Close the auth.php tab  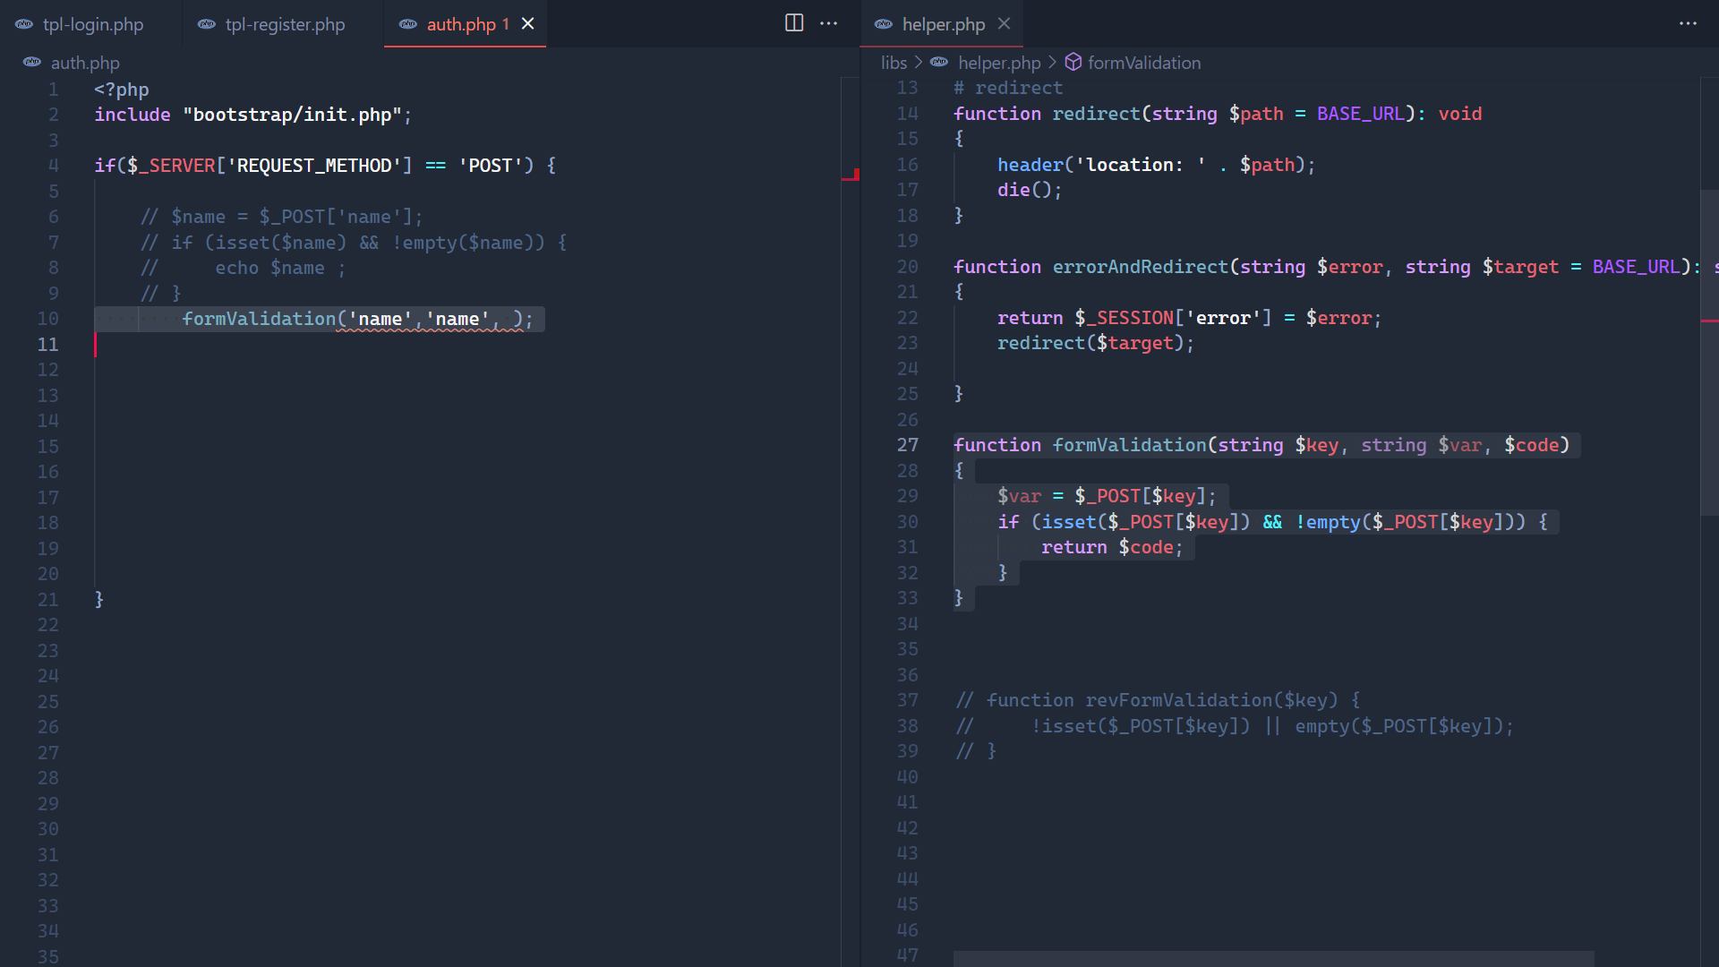pos(528,23)
